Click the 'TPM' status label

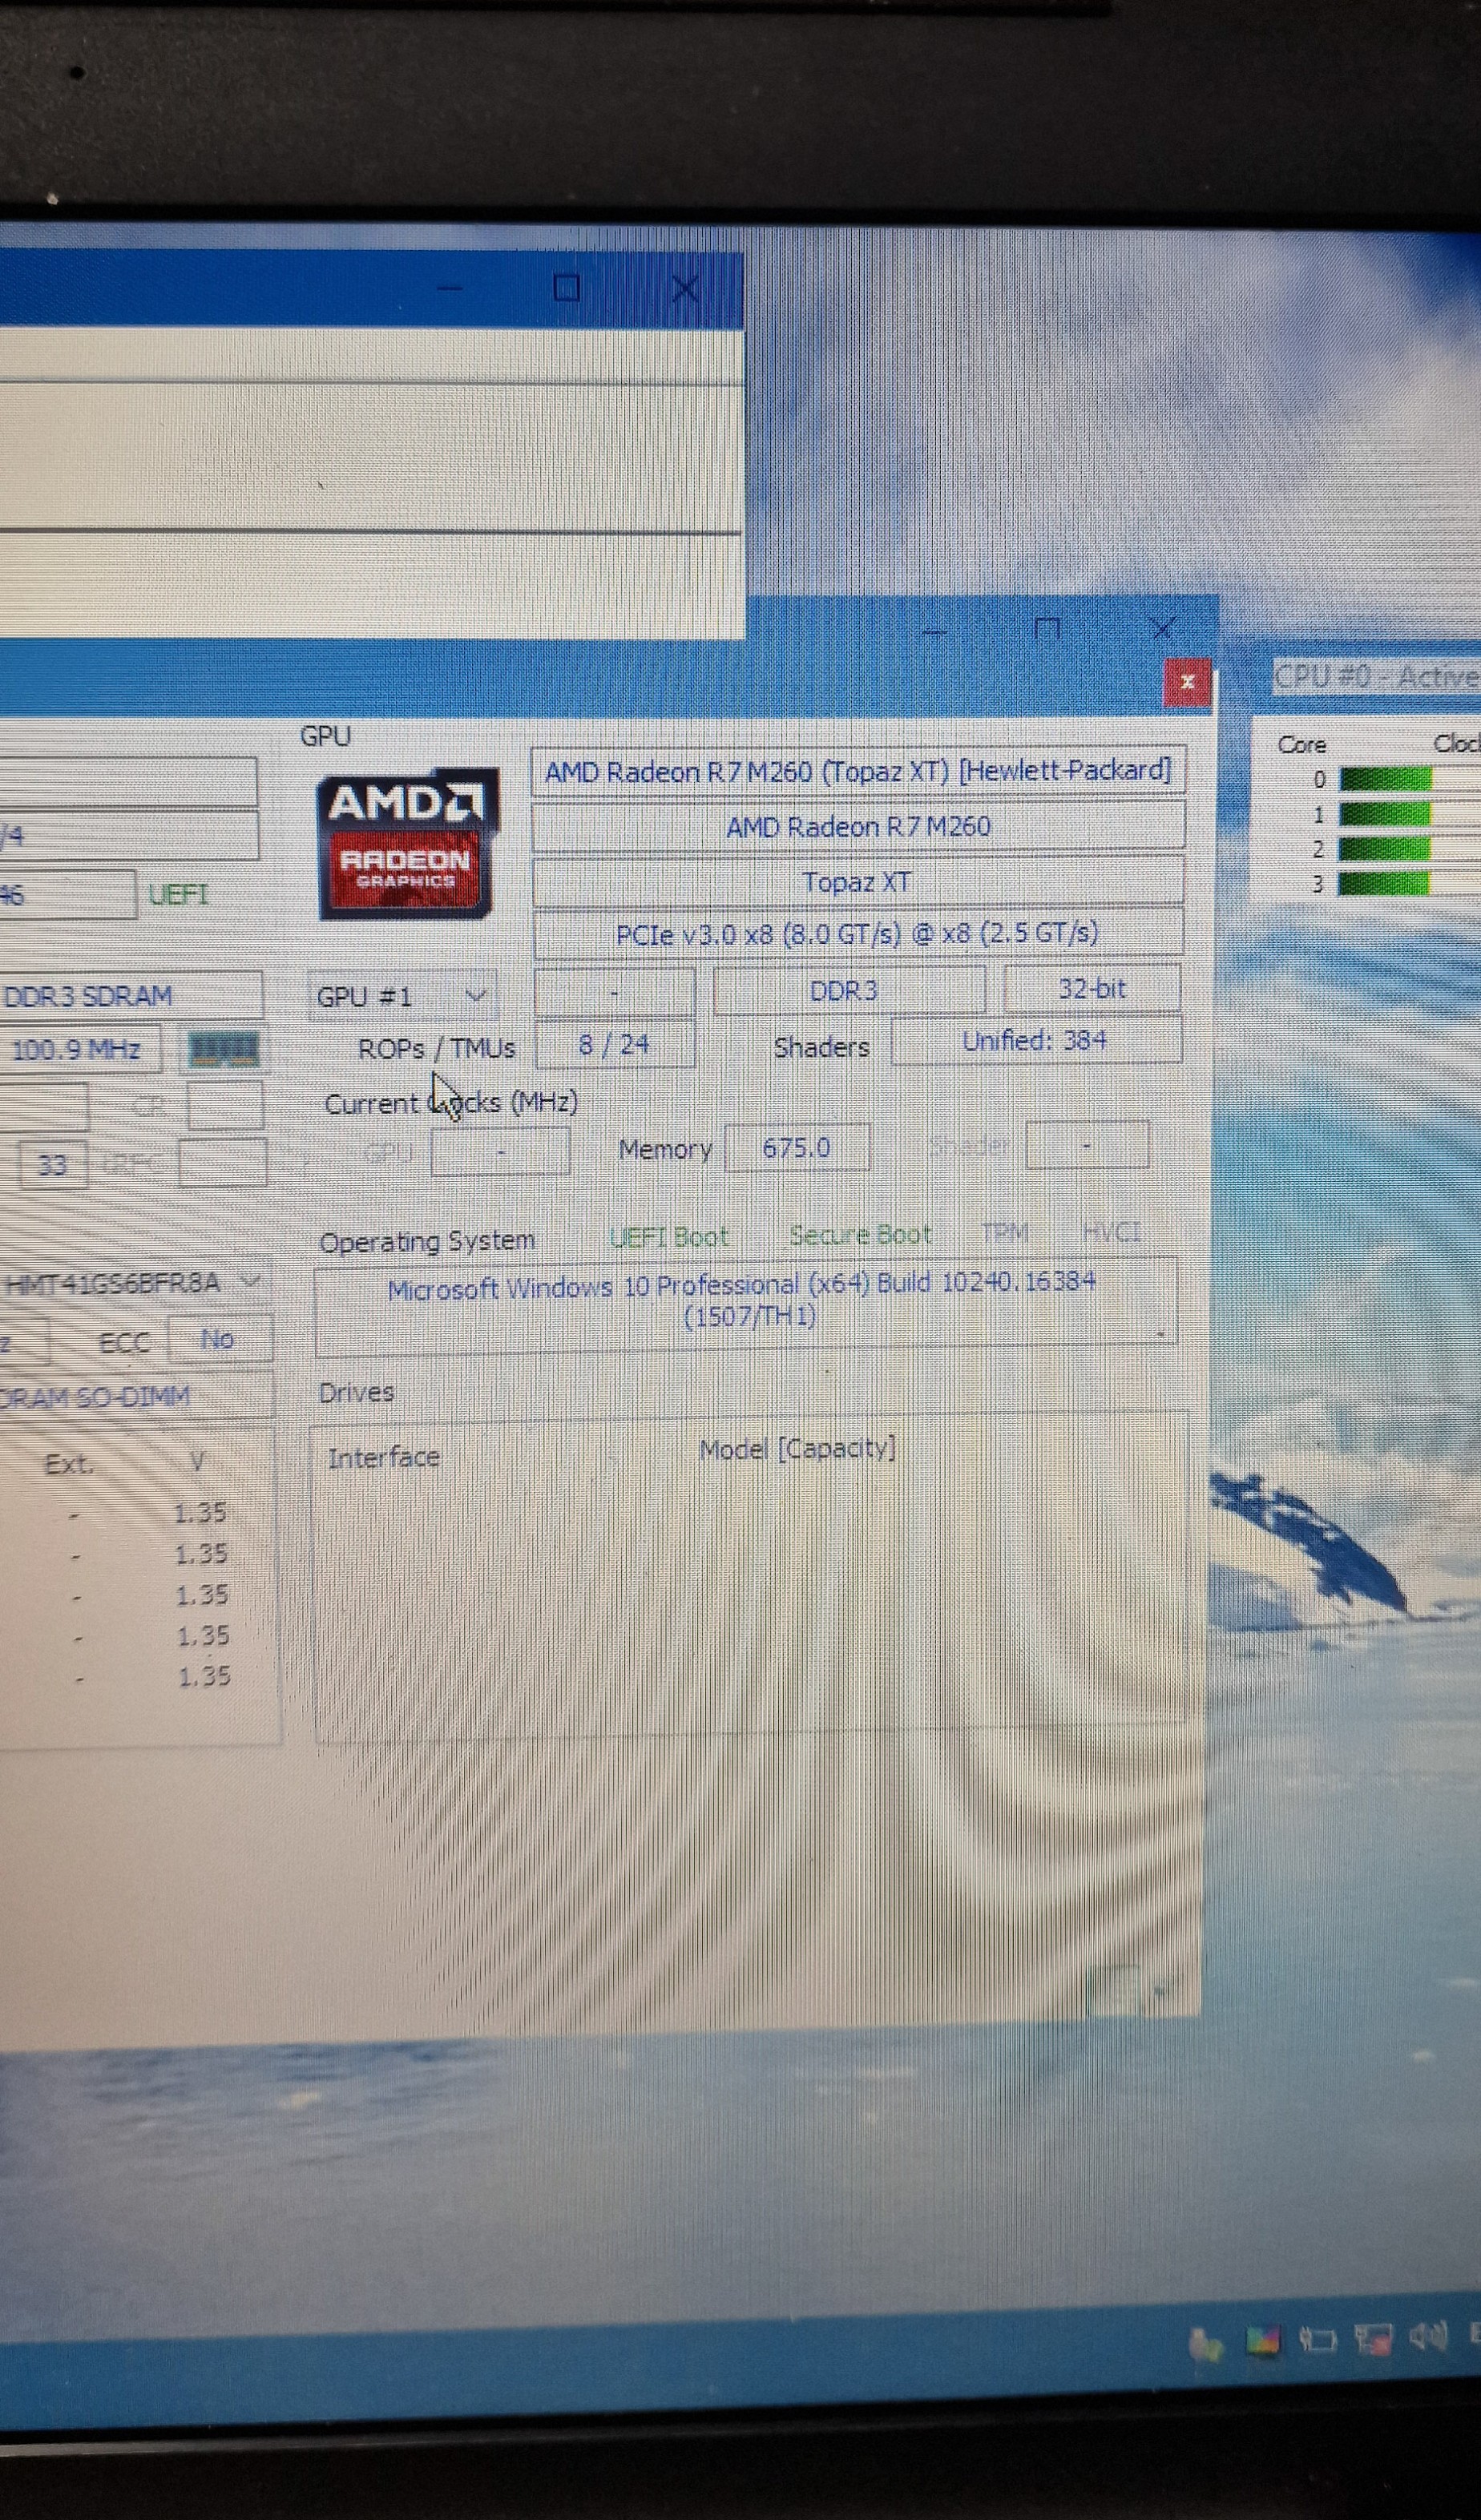1005,1233
